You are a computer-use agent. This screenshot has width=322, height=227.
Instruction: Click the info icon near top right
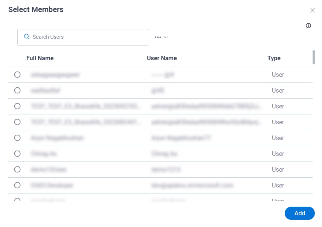(308, 26)
